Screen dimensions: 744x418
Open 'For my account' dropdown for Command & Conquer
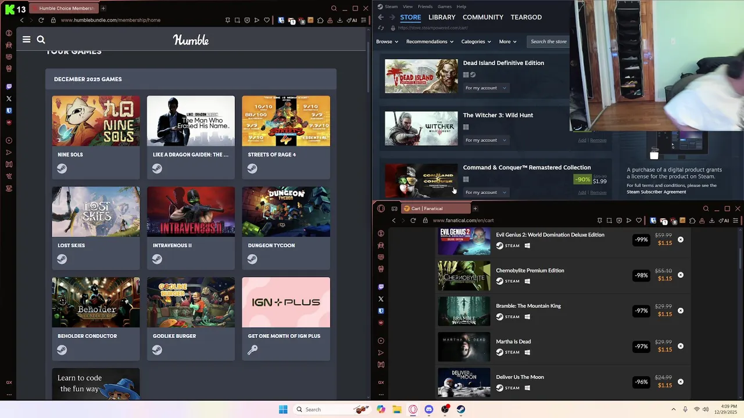coord(486,192)
